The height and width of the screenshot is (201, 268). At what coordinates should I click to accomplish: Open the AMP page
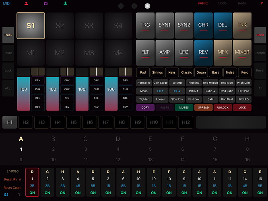(x=165, y=53)
